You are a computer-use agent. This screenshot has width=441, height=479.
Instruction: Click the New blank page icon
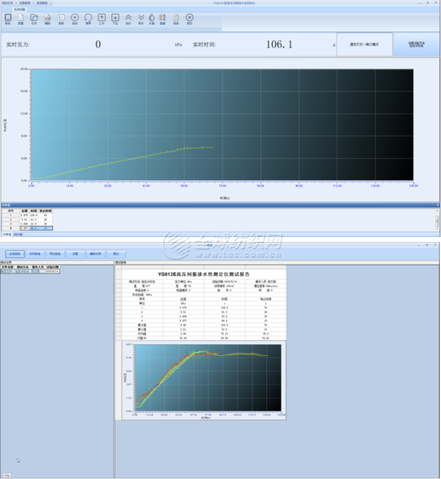click(x=20, y=19)
